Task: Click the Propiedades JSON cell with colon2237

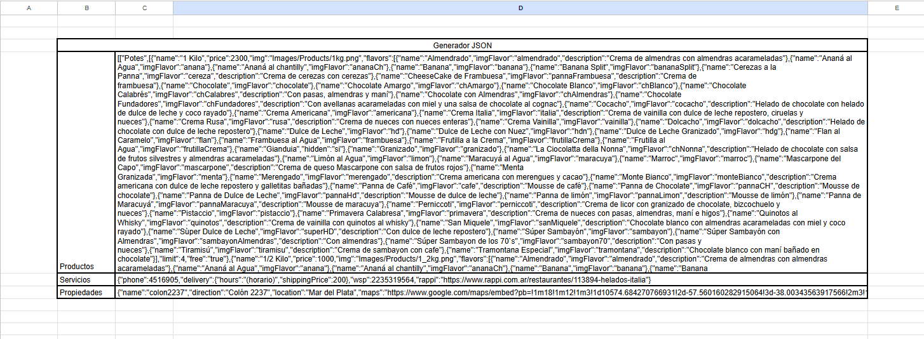Action: 491,293
